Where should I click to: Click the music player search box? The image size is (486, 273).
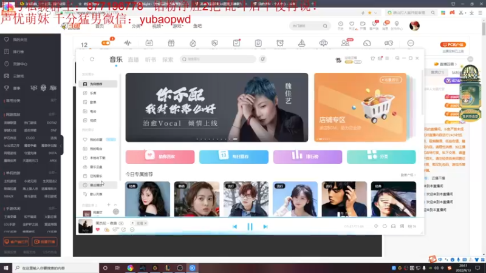[218, 59]
